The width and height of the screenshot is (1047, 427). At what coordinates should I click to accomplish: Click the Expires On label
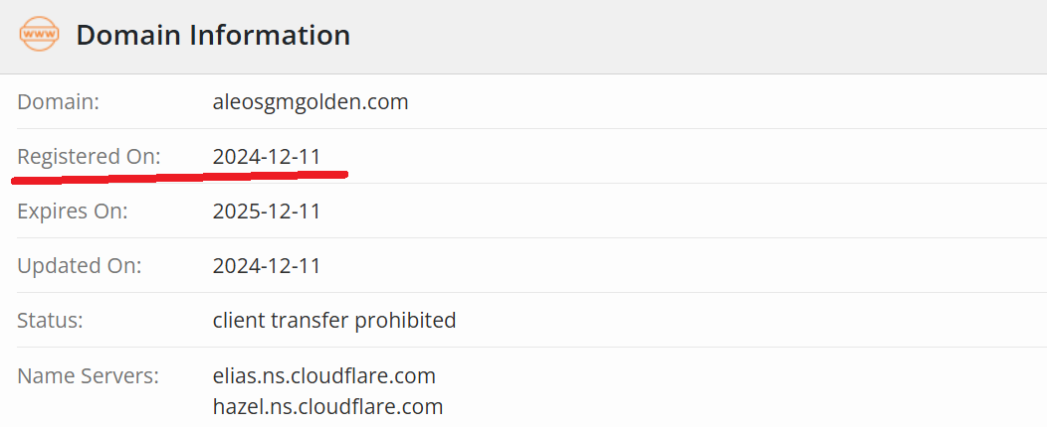72,212
